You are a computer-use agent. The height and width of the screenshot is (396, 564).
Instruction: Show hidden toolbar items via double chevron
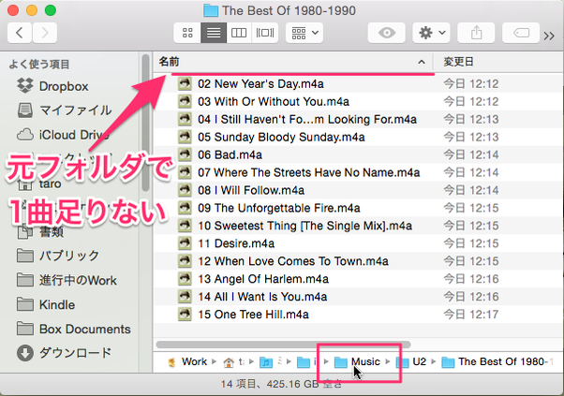pos(549,36)
